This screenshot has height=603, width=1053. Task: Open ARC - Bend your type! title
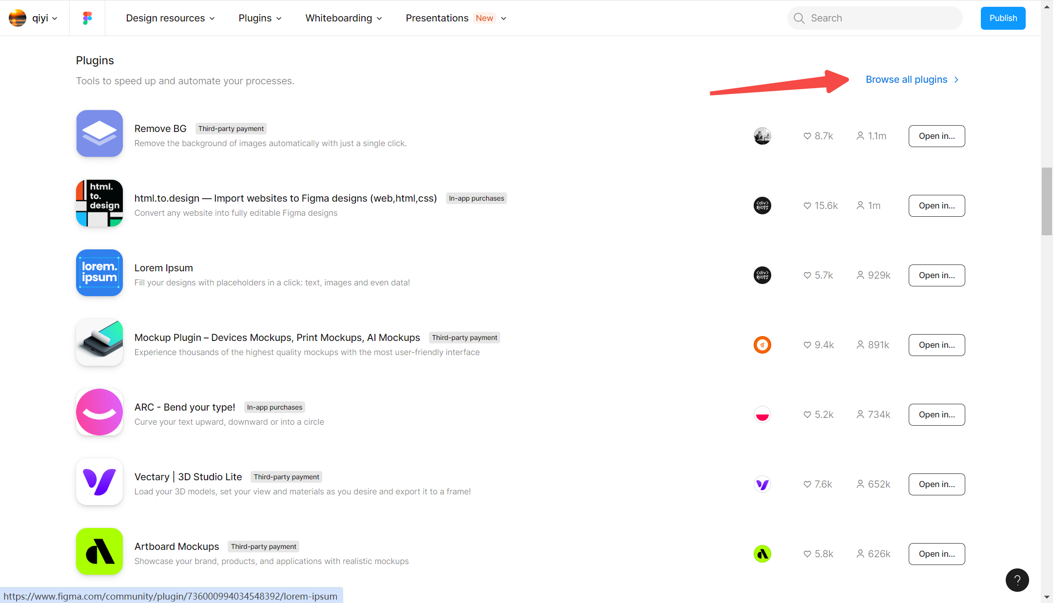tap(185, 407)
